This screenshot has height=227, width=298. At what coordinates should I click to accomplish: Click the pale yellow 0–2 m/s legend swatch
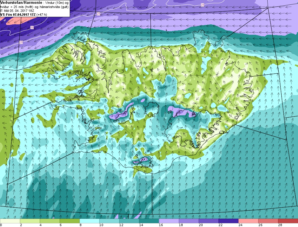pos(10,221)
